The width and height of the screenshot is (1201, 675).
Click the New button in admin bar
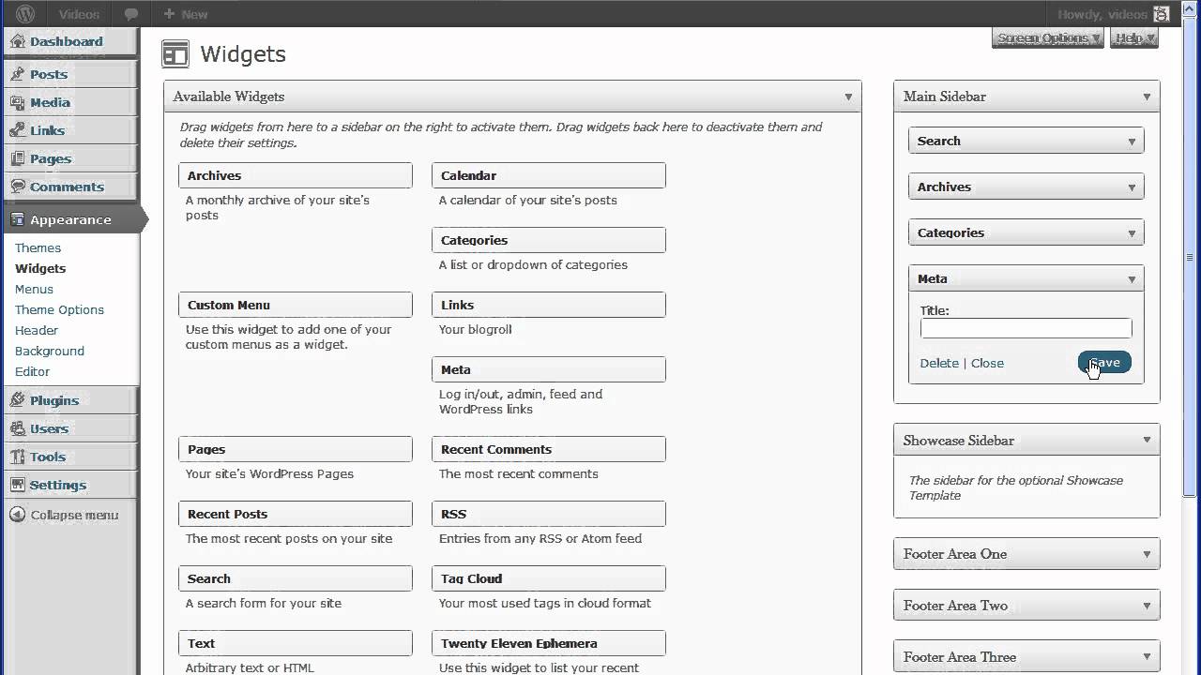coord(185,14)
